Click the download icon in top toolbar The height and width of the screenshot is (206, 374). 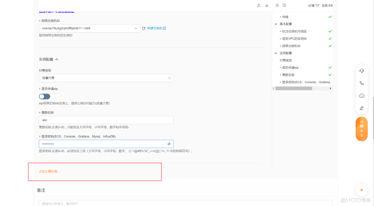point(267,6)
